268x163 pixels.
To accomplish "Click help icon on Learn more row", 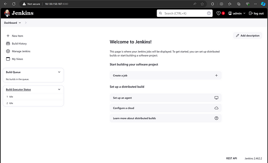I will (216, 118).
